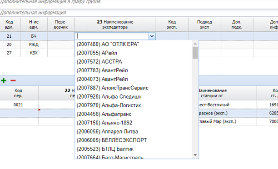Choose (2006005) БЕЛЛЕСЭКСПОРТ entry

134,140
